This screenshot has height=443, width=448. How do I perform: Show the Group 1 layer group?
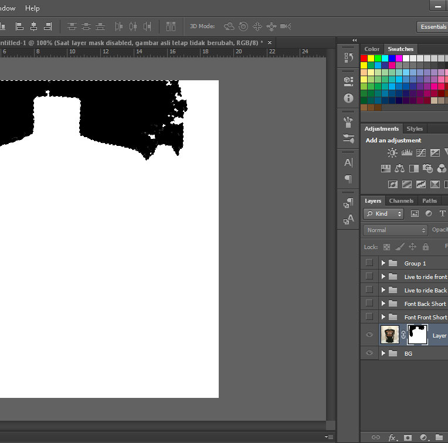pyautogui.click(x=369, y=263)
